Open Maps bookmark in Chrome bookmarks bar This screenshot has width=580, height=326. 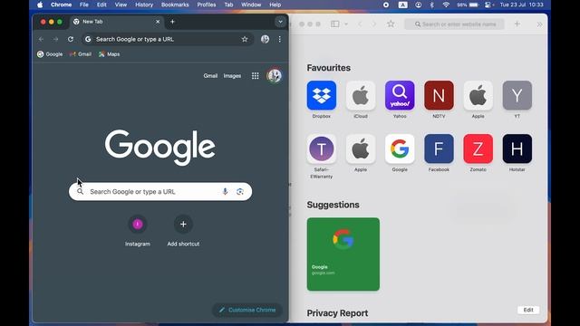[x=109, y=54]
